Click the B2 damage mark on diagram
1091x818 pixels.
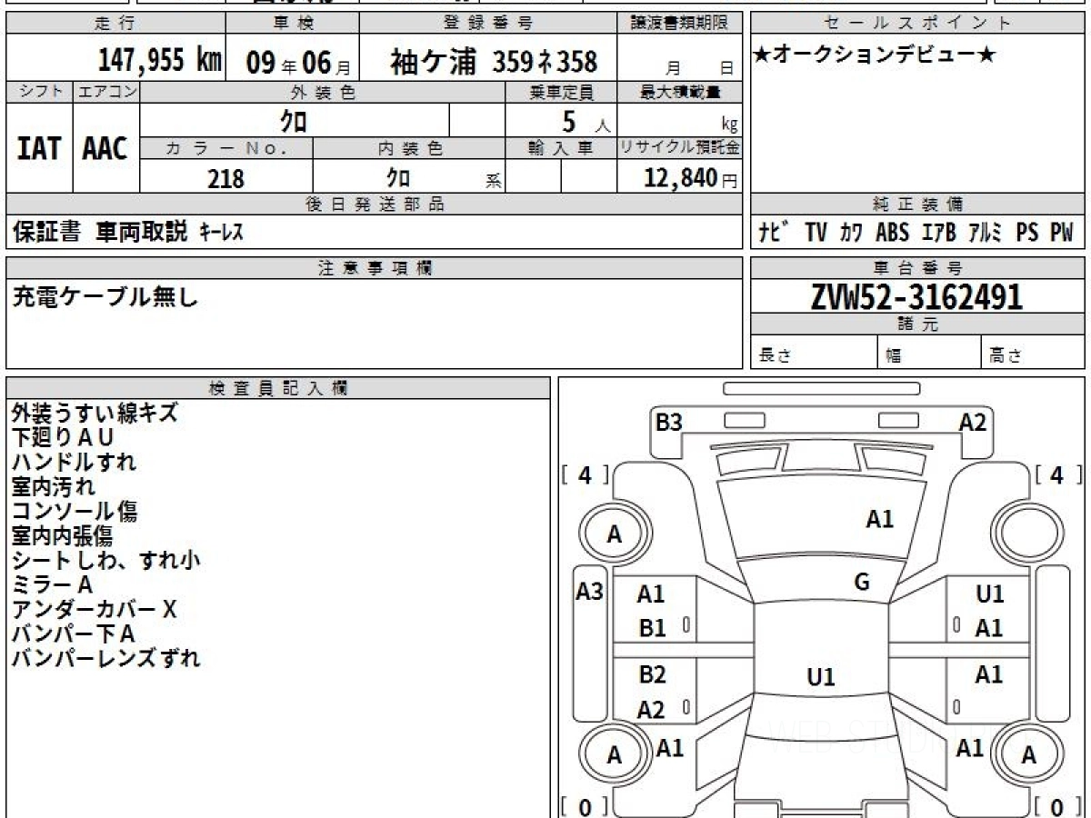pyautogui.click(x=652, y=674)
